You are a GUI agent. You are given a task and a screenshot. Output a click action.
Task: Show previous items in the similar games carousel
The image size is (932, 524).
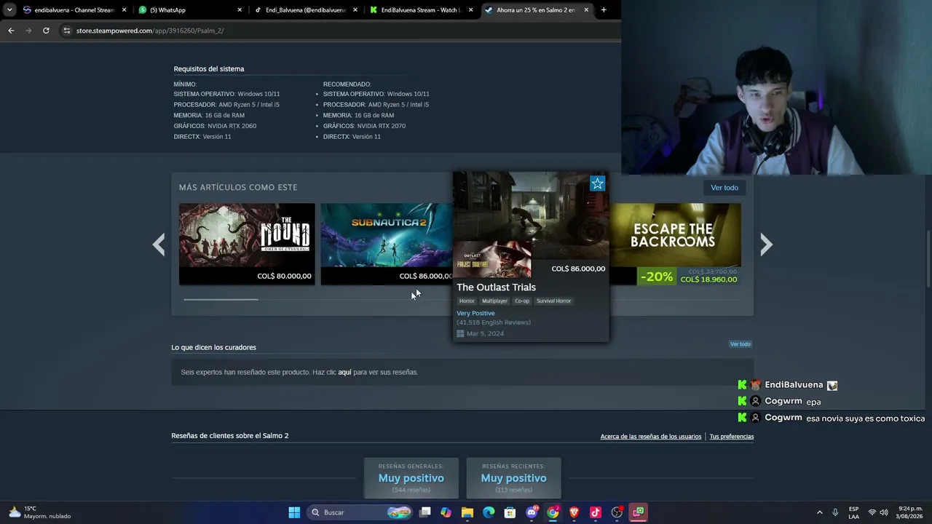click(x=159, y=245)
